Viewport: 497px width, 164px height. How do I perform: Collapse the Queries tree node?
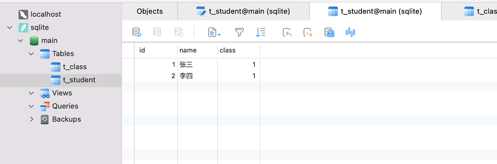[31, 106]
